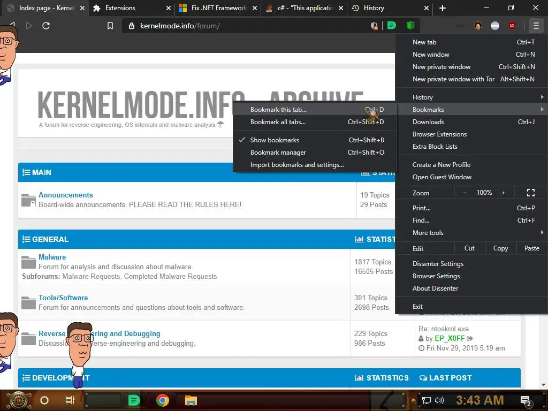Click the page scrollbar down arrow
548x411 pixels.
tap(543, 385)
